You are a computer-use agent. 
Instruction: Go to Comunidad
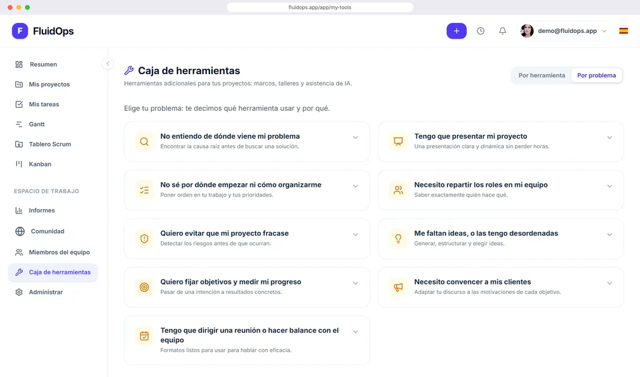click(53, 231)
